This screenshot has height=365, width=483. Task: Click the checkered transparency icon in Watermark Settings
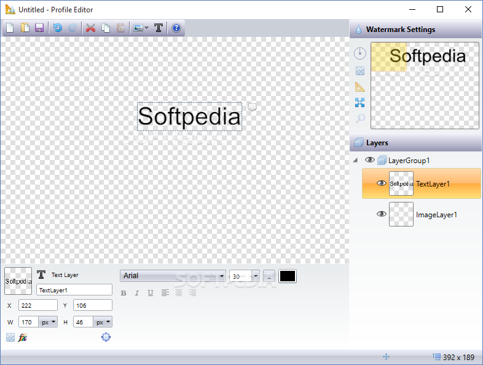[x=359, y=71]
